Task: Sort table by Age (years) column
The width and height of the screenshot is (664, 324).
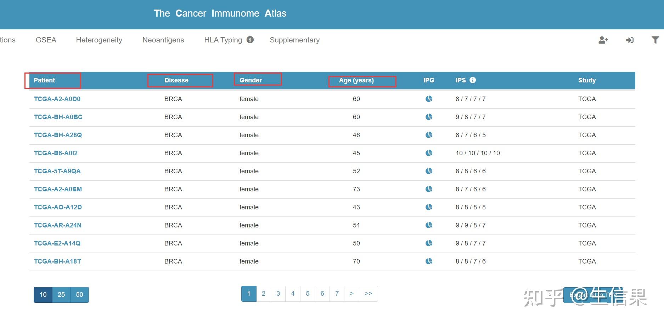Action: 356,80
